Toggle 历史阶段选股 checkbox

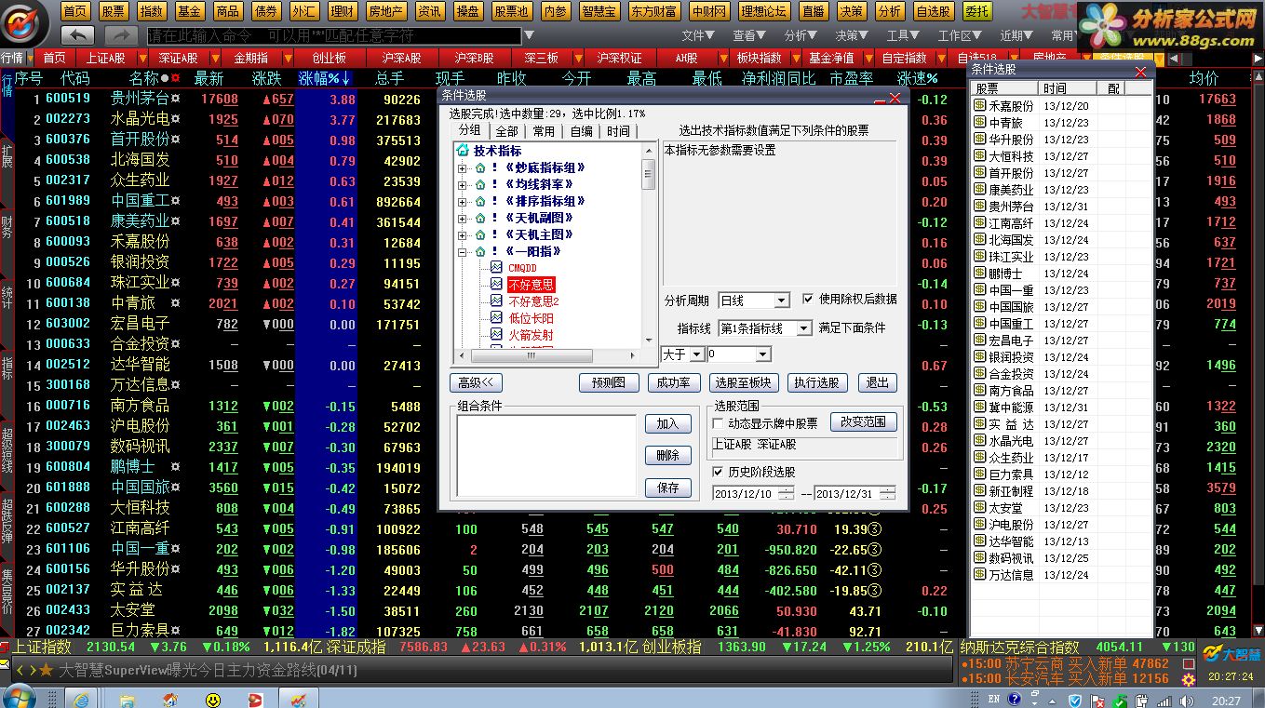(x=718, y=472)
